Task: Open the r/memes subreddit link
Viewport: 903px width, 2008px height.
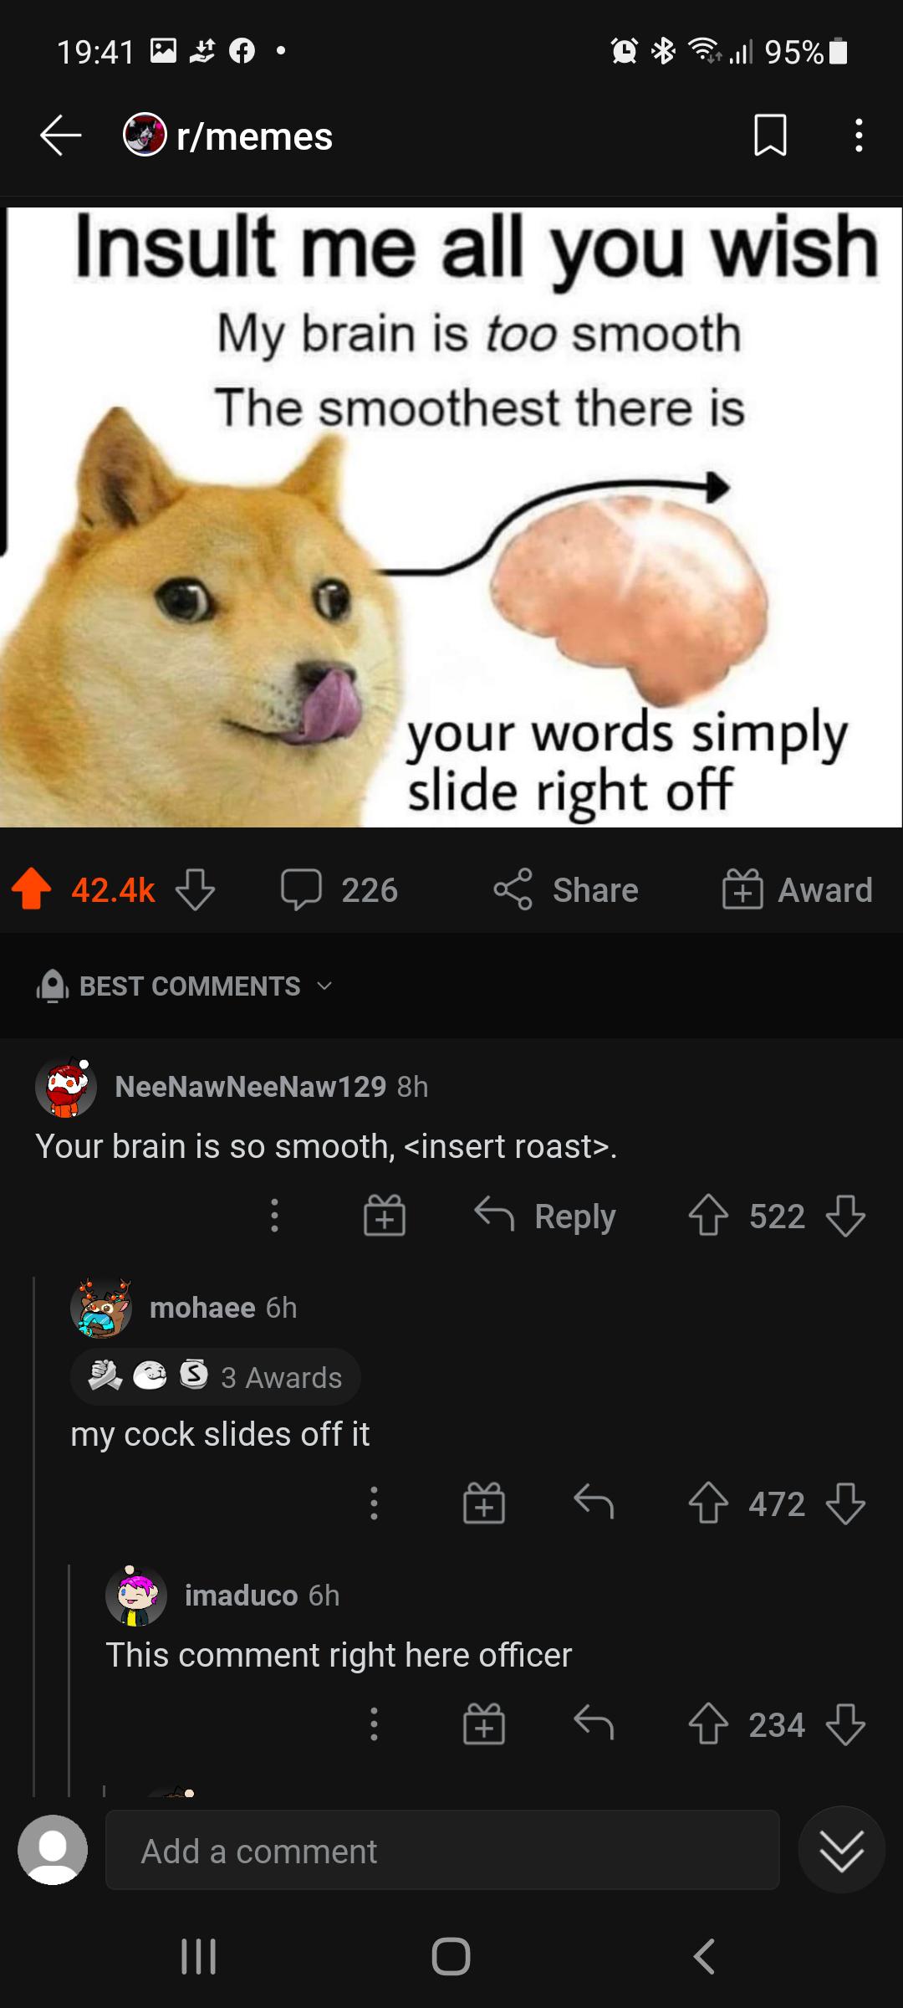Action: click(x=254, y=136)
